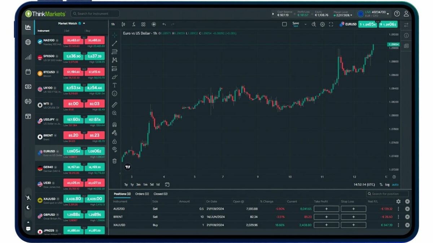Select the brush drawing tool

(x=114, y=77)
